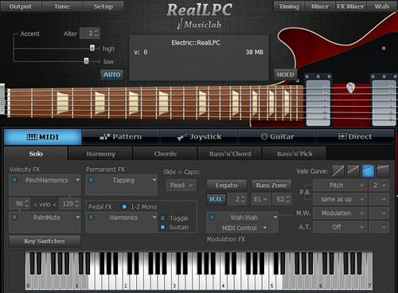Viewport: 398px width, 293px height.
Task: Click the bridge pickup on guitar body
Action: 384,102
